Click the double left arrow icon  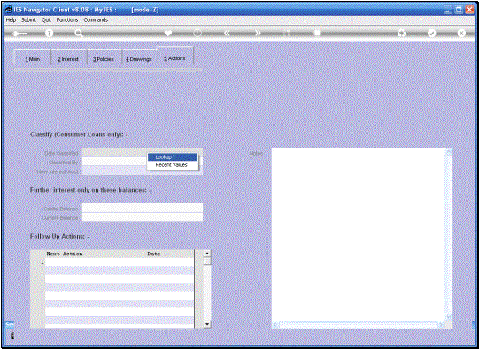(228, 34)
